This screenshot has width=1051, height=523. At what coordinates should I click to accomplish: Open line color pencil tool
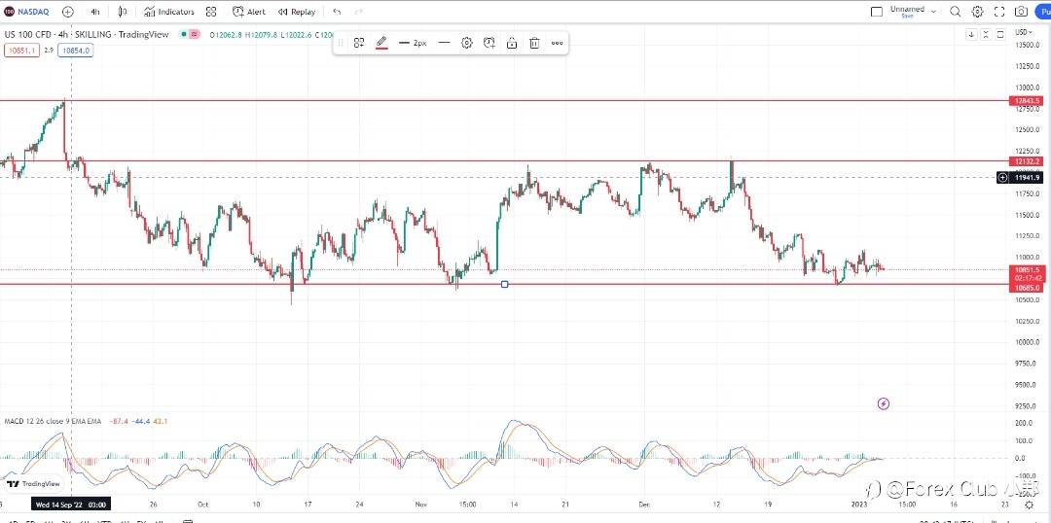pos(381,43)
